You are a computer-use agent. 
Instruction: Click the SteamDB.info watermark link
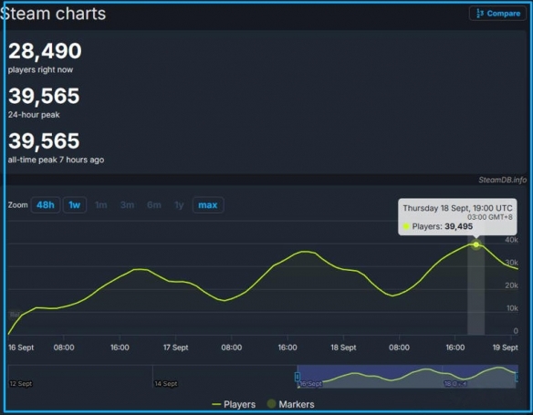(x=502, y=180)
